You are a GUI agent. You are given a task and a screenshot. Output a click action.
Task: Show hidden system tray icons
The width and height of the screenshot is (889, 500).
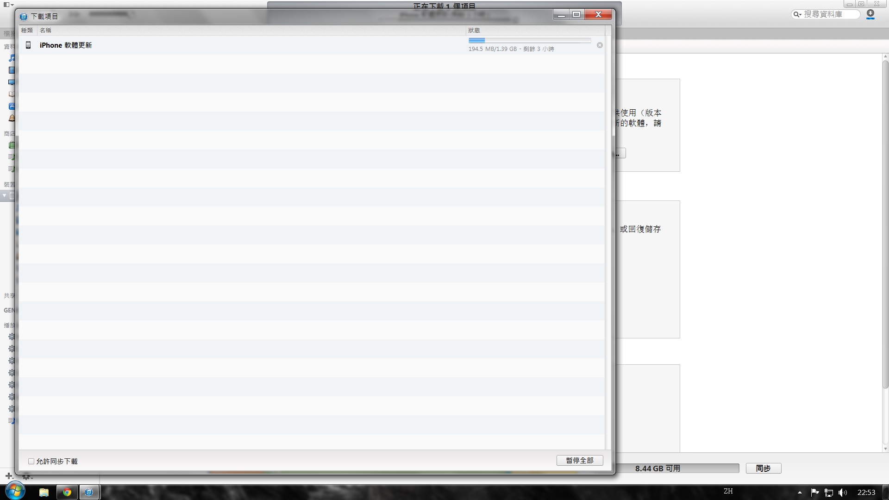800,493
